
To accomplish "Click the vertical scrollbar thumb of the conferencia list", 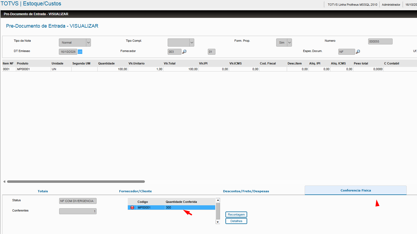I will 218,211.
